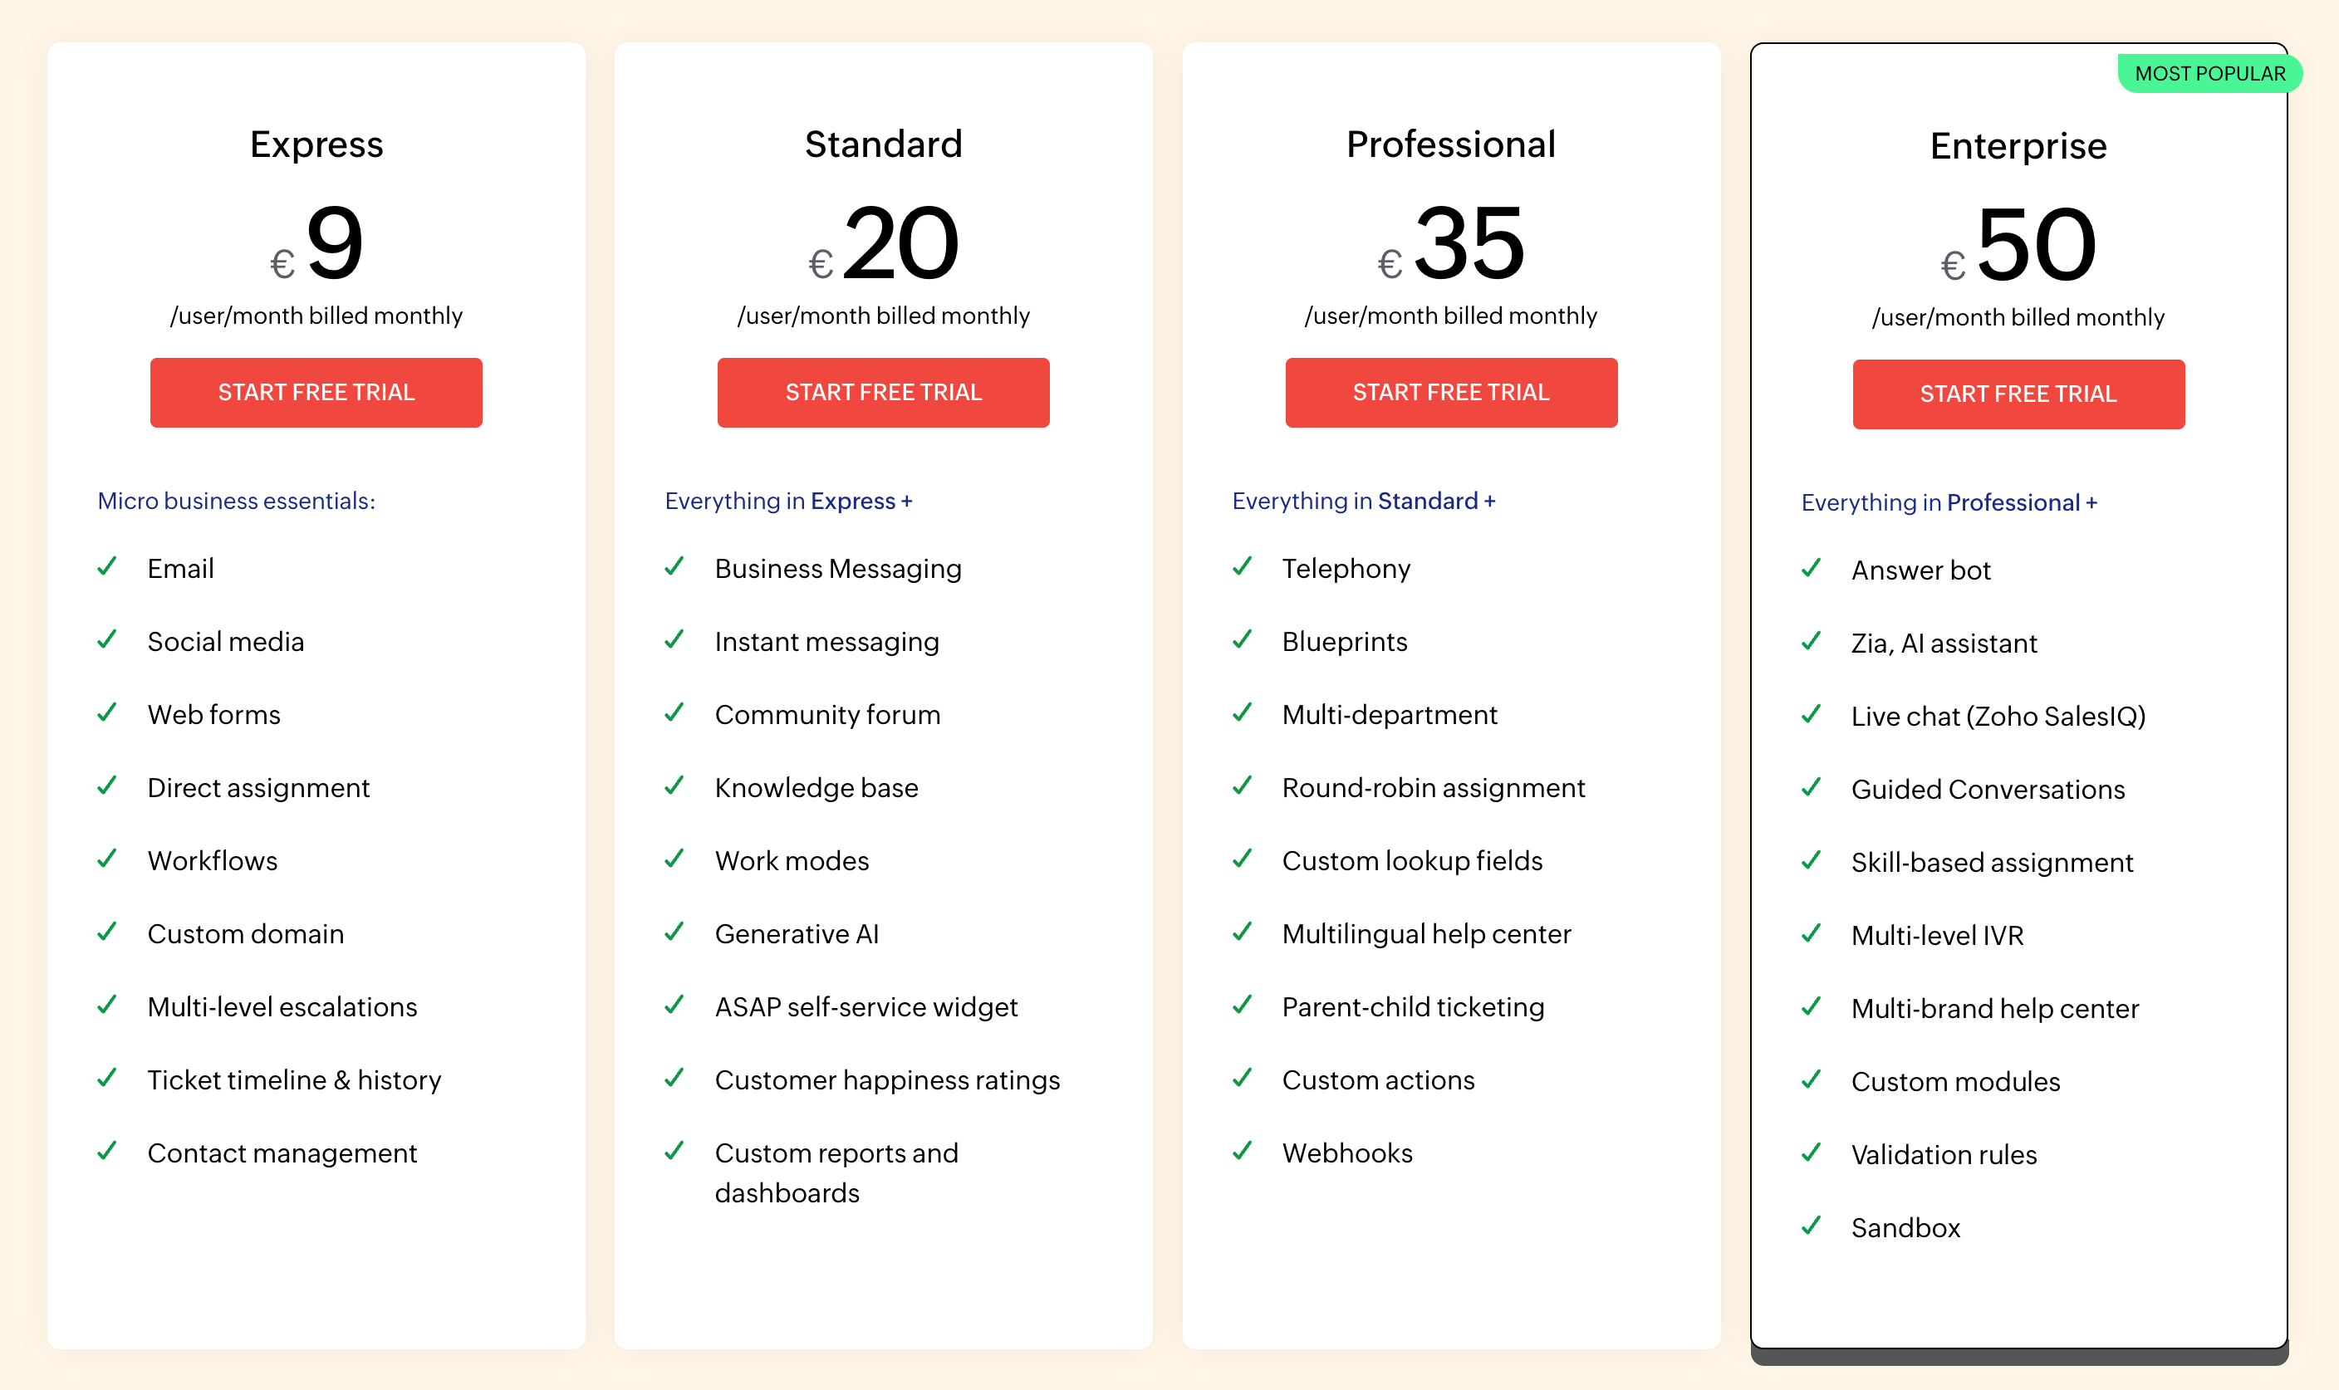The height and width of the screenshot is (1390, 2339).
Task: Click the checkmark next to Knowledge base
Action: pos(675,788)
